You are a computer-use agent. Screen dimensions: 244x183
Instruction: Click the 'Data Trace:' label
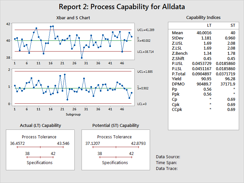pos(167,169)
